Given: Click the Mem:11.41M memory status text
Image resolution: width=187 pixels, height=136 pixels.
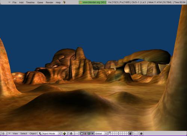Looking at the screenshot, I should [x=160, y=2].
